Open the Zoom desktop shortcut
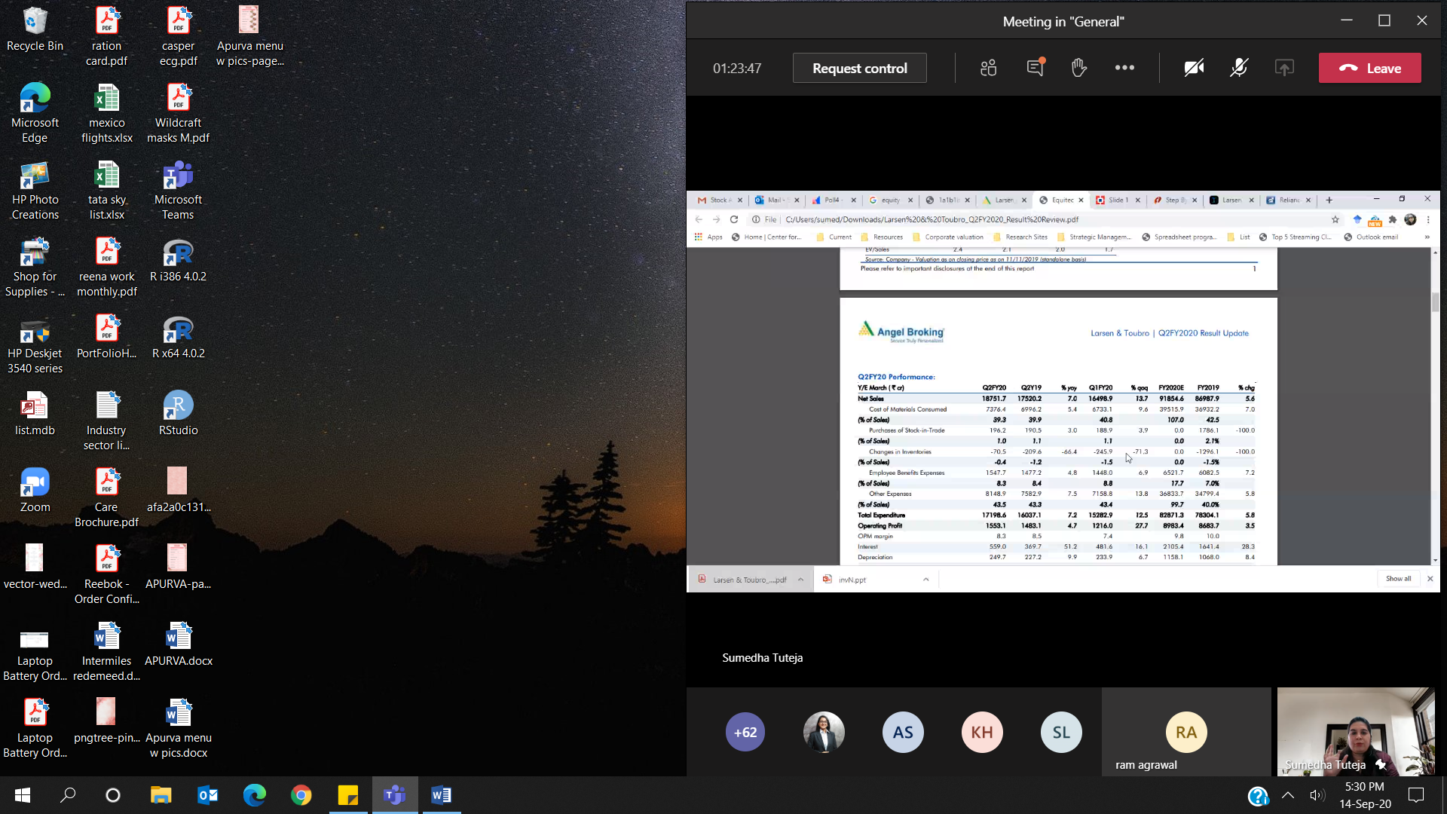1447x814 pixels. coord(35,490)
